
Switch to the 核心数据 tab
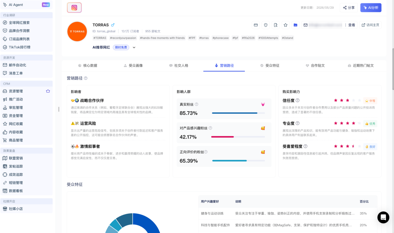coord(88,66)
